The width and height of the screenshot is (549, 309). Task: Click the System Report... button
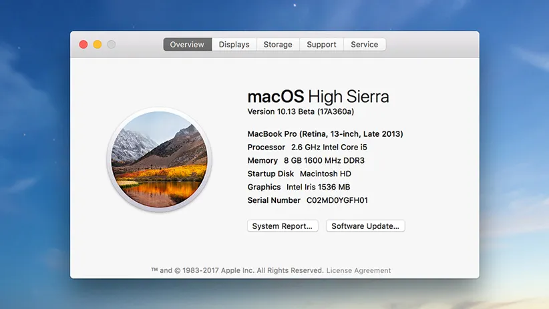[283, 226]
